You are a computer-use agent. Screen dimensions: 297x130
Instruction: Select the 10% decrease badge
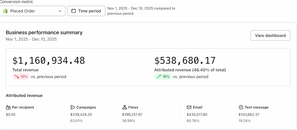[x=21, y=77]
